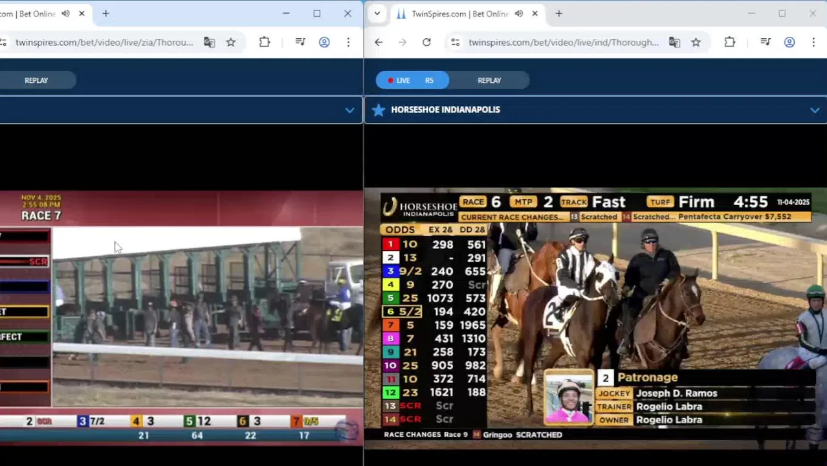Click site info icon in left window address bar
The height and width of the screenshot is (466, 827).
[x=3, y=42]
